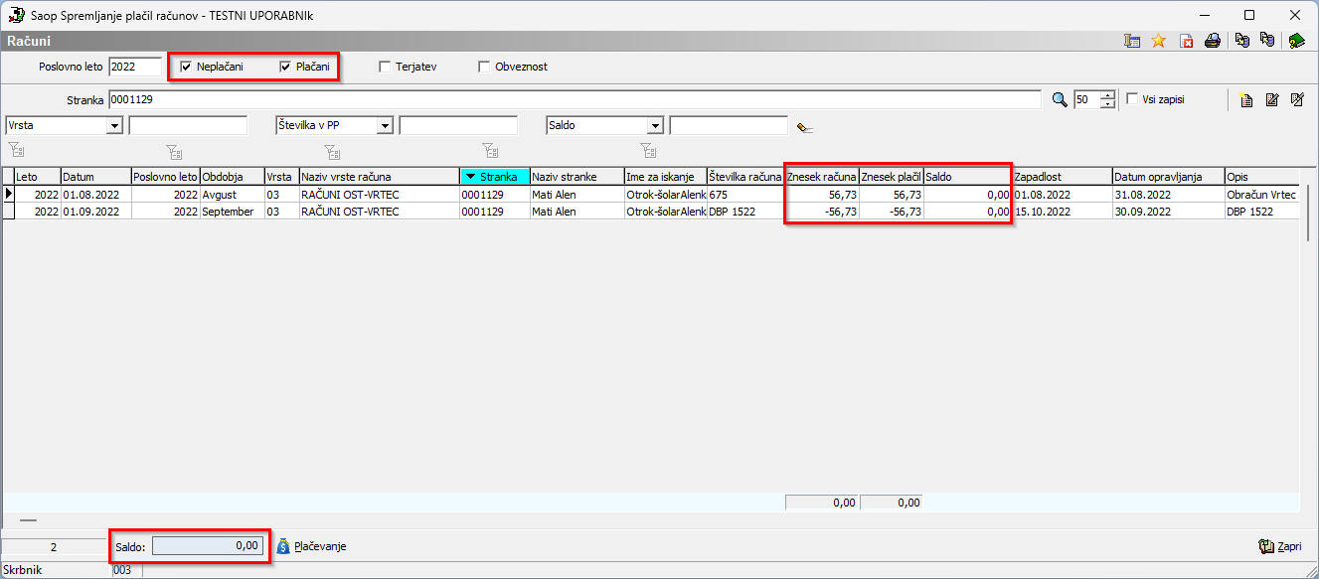Increase the record count stepper up arrow

tap(1108, 95)
